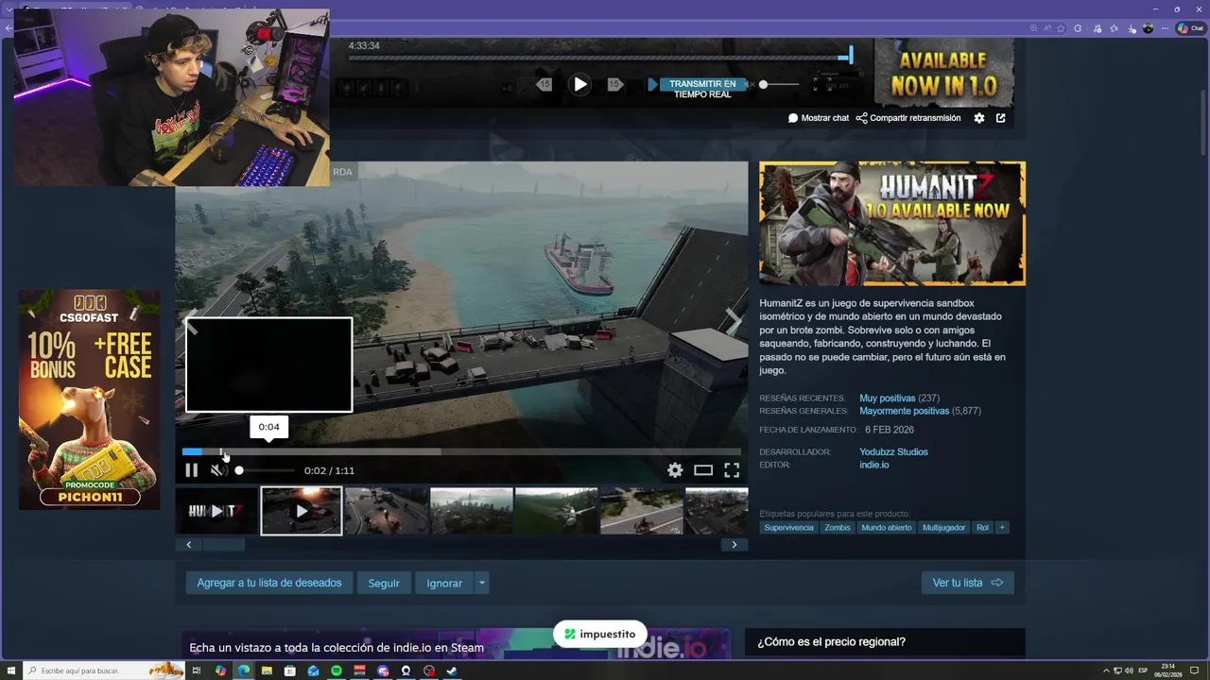This screenshot has width=1210, height=680.
Task: Toggle theater mode on the trailer
Action: pyautogui.click(x=703, y=470)
